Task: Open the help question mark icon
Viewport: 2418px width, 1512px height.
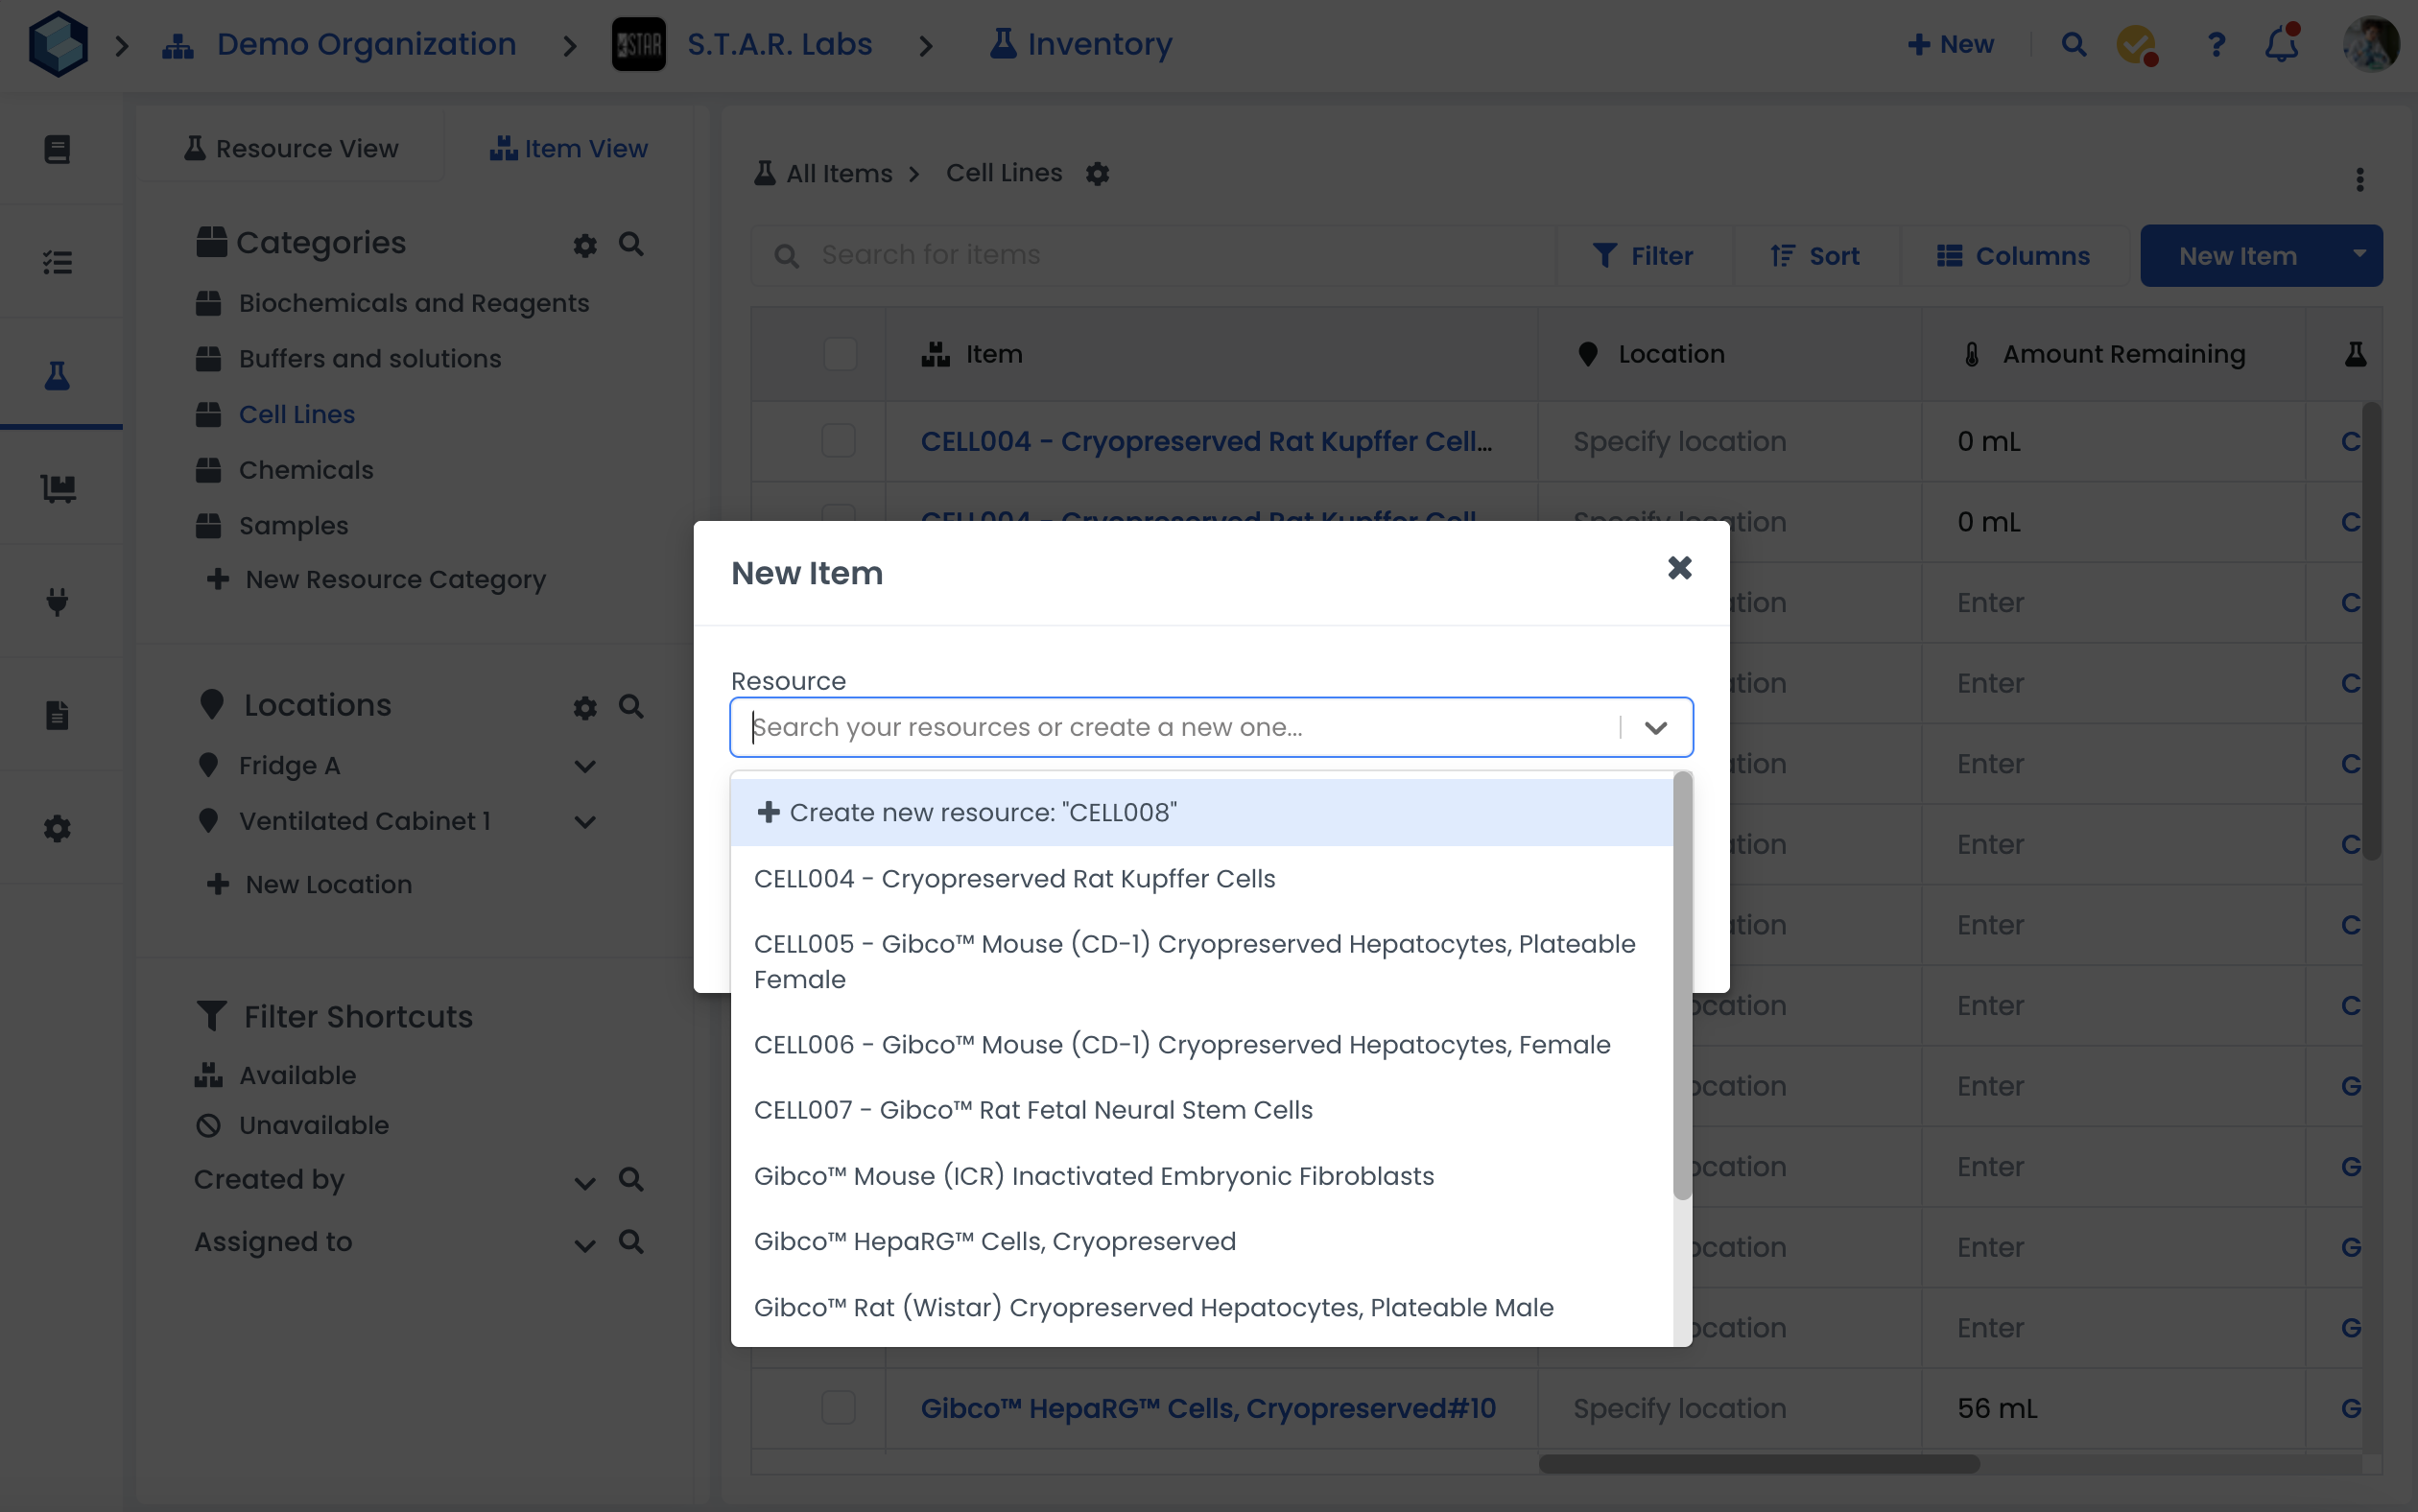Action: click(x=2216, y=45)
